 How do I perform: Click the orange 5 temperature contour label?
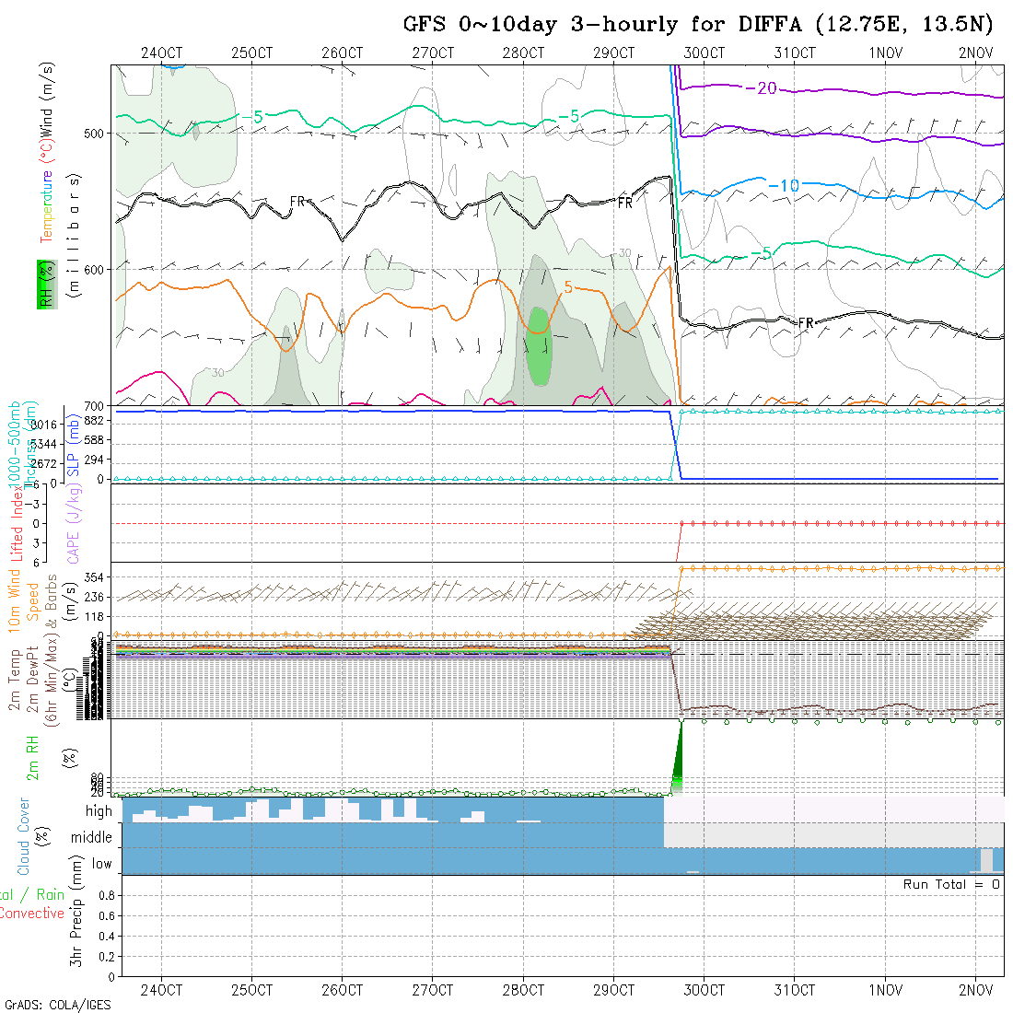(567, 287)
